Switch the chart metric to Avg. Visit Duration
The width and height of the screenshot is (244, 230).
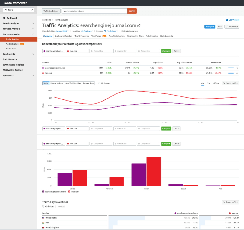click(73, 83)
